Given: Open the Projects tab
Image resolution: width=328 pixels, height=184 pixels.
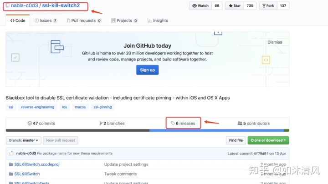Looking at the screenshot, I should [x=124, y=20].
